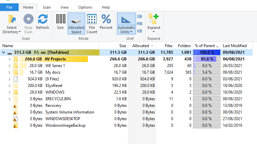The image size is (257, 144).
Task: Set display unit to GB
Action: point(140,17)
